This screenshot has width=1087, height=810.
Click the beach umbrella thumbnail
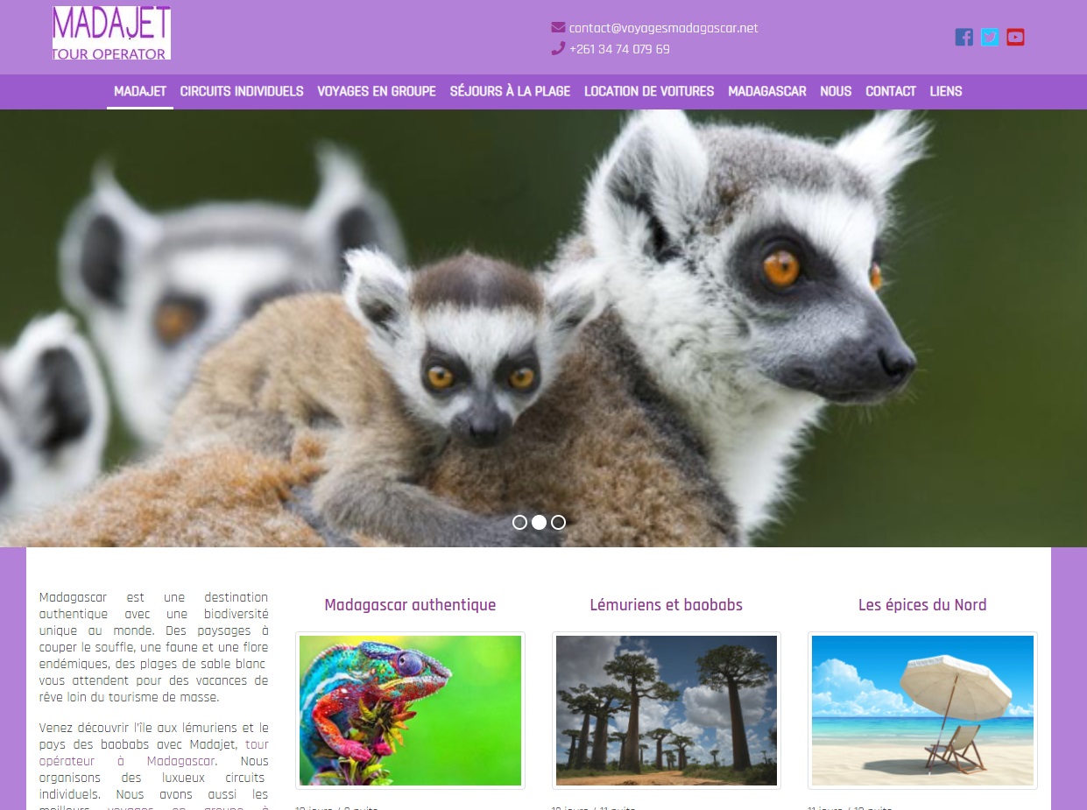[x=922, y=710]
